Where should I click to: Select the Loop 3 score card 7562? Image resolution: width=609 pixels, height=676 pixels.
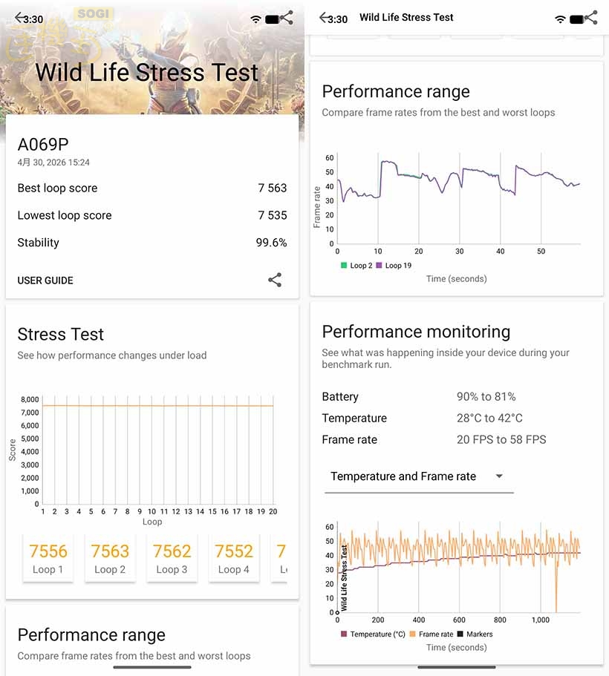click(x=172, y=558)
